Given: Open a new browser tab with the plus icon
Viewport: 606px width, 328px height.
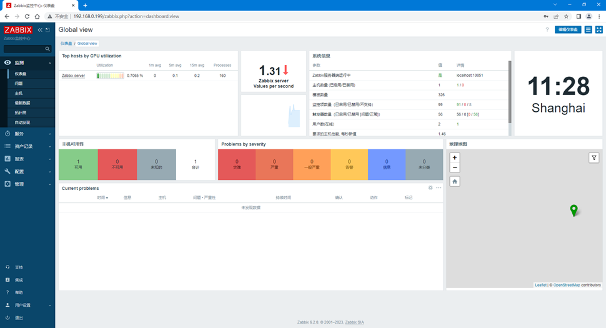Looking at the screenshot, I should [x=85, y=6].
